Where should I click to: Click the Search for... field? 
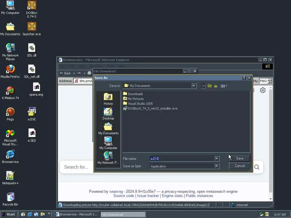[x=76, y=167]
